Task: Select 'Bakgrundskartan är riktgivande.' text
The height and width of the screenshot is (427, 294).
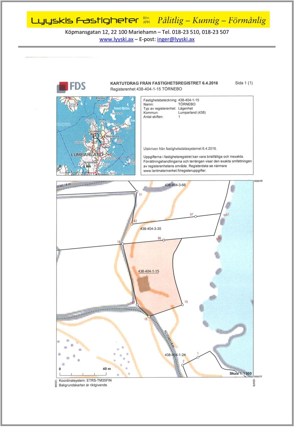Action: pos(83,385)
